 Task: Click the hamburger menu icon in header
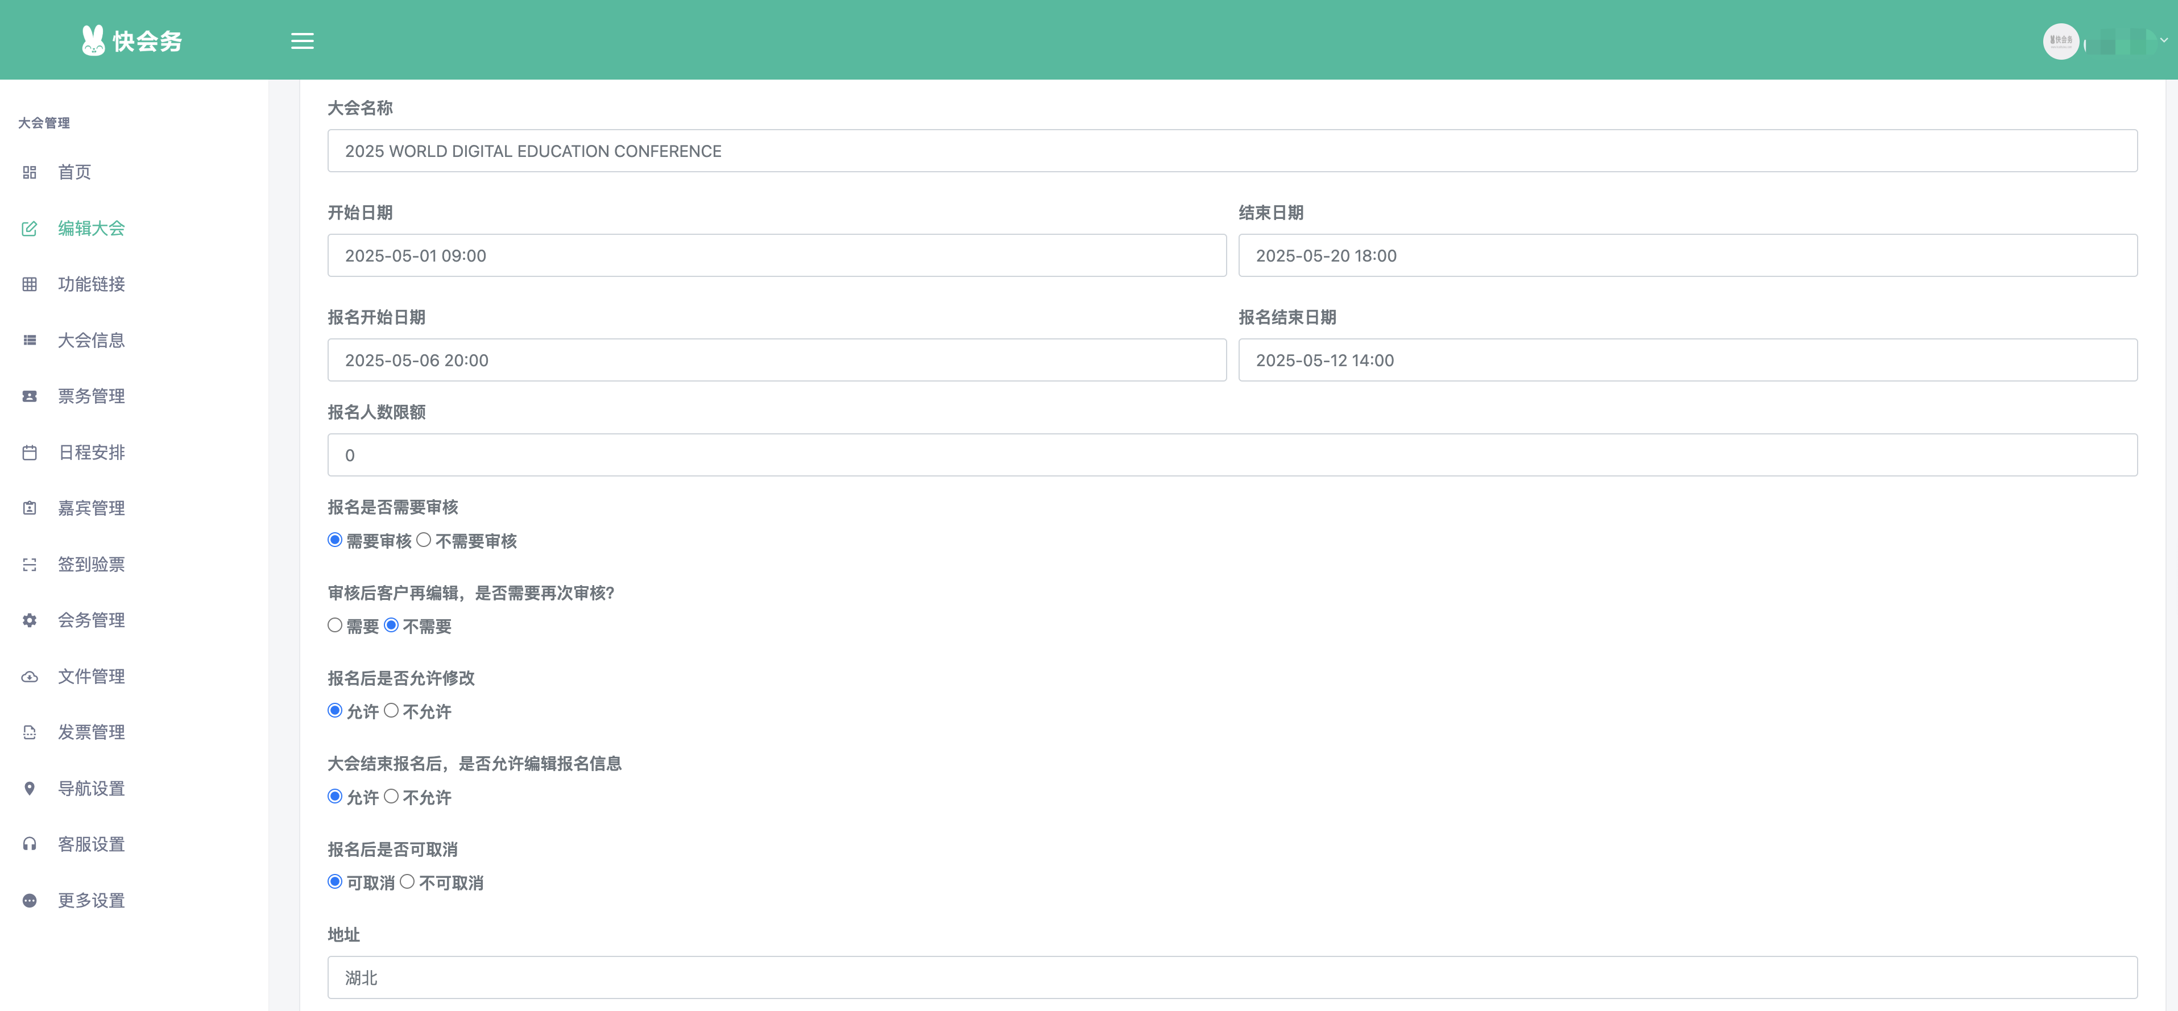pos(302,40)
